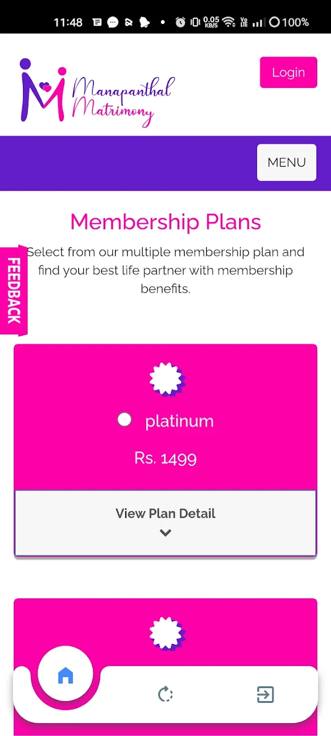Open the FEEDBACK side tab
Viewport: 331px width, 736px height.
click(13, 290)
